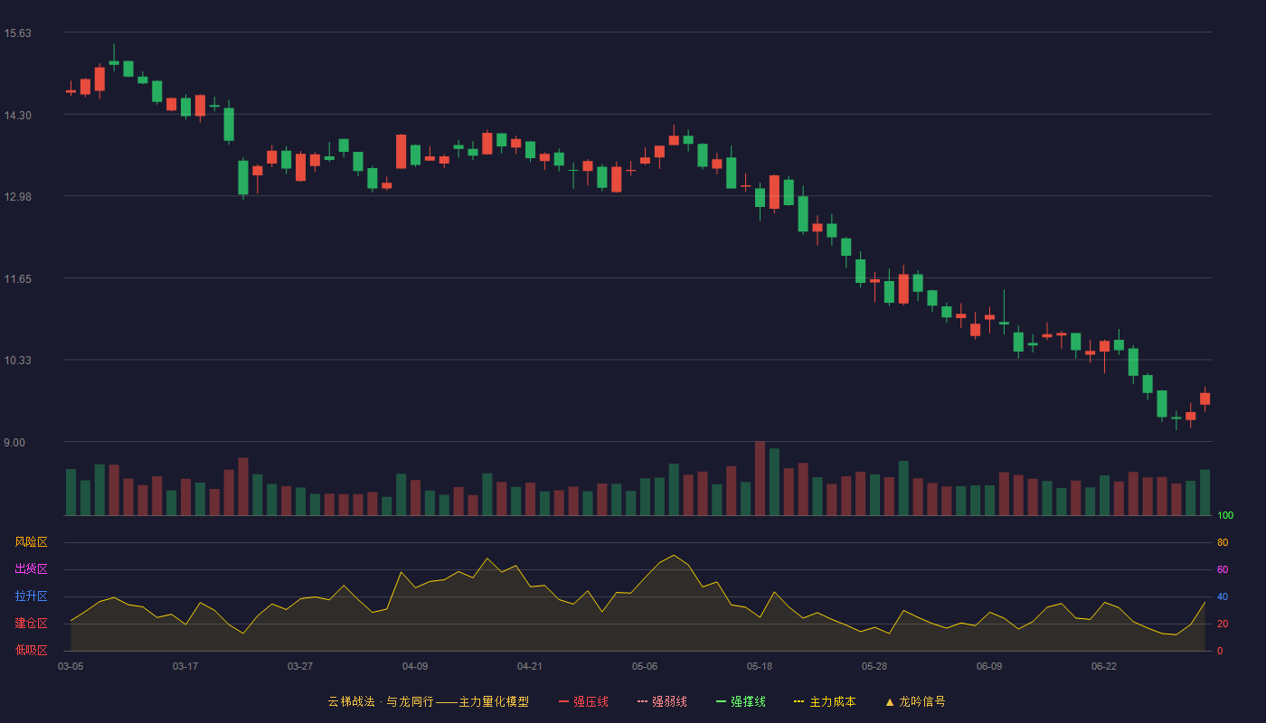This screenshot has width=1266, height=723.
Task: Select the 04-09 date label
Action: point(415,666)
